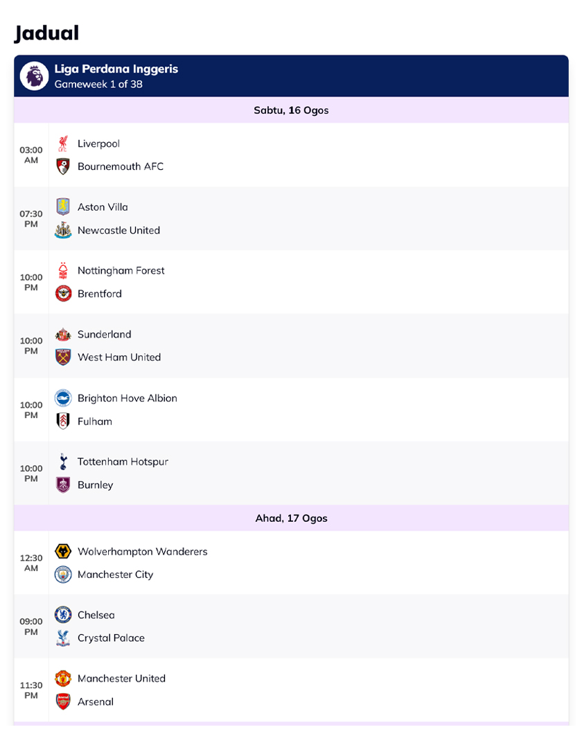Click the Newcastle United club crest
The image size is (582, 743).
pyautogui.click(x=63, y=230)
